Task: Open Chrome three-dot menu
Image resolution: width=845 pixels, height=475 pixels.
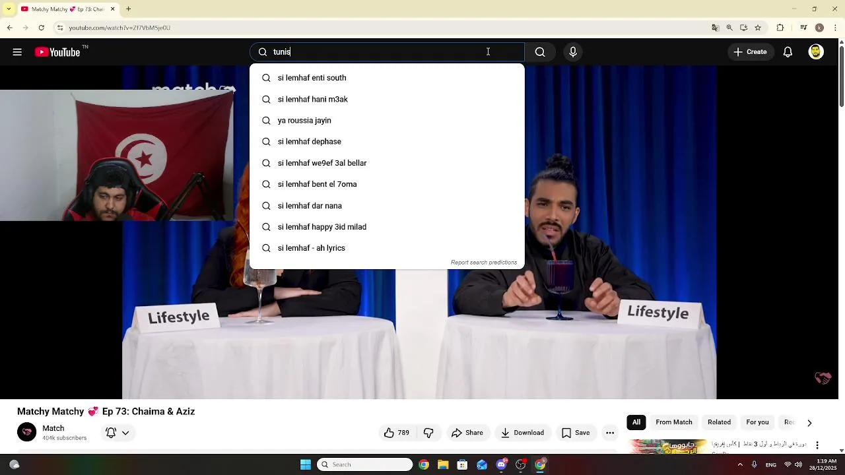Action: [x=835, y=28]
